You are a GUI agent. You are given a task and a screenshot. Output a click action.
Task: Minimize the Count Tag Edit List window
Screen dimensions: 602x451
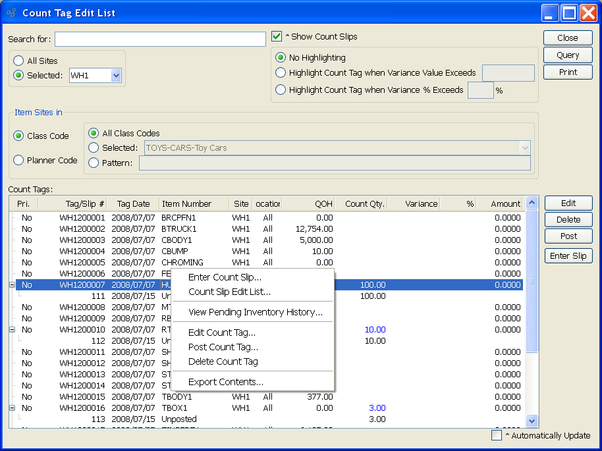pyautogui.click(x=551, y=13)
